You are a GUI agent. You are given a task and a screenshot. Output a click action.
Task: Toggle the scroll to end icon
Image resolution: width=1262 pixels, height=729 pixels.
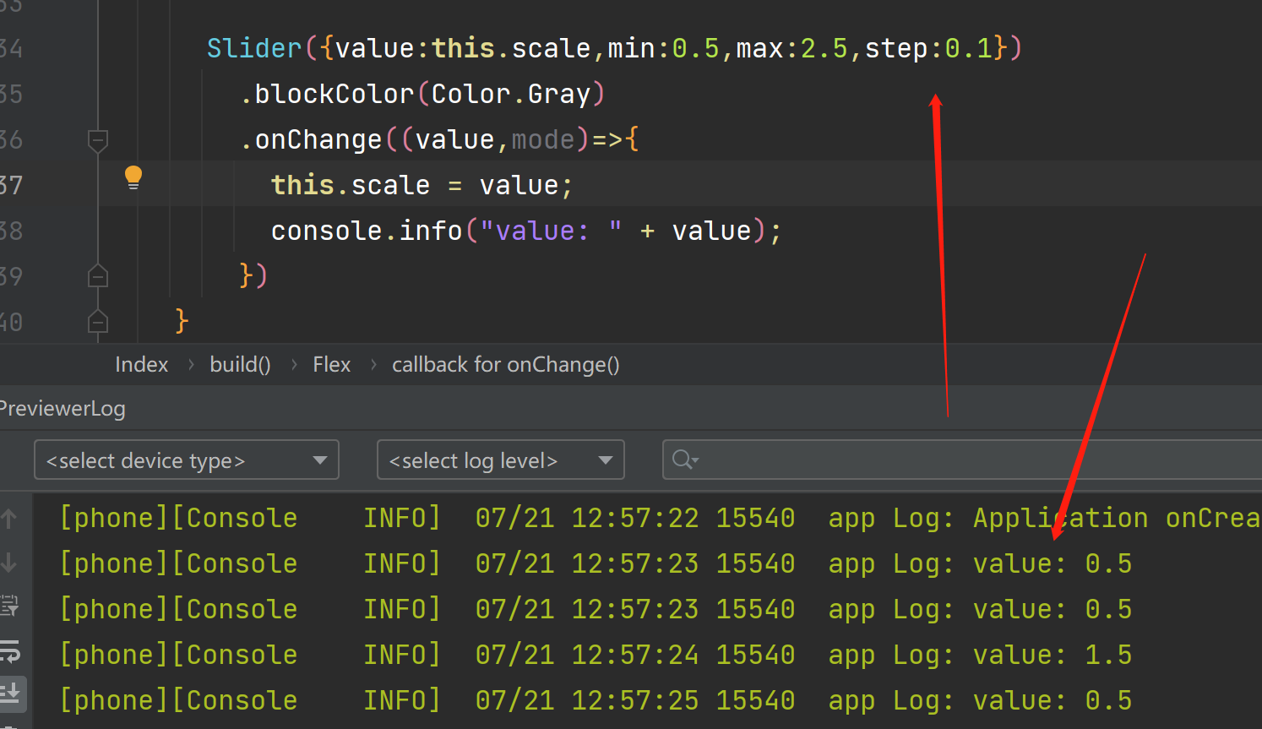point(11,694)
